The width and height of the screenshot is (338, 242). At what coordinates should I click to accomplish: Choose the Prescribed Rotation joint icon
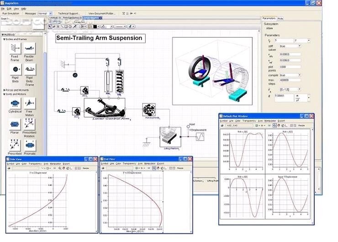coord(29,124)
